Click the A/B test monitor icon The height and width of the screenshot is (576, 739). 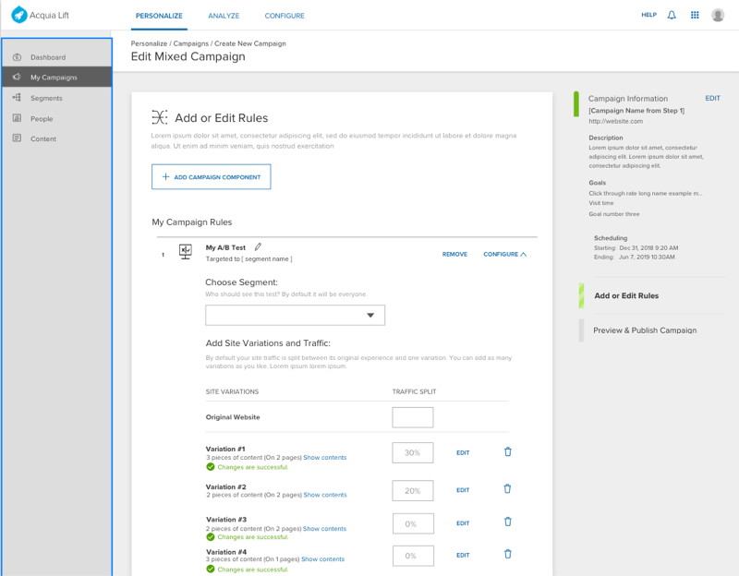[x=186, y=251]
